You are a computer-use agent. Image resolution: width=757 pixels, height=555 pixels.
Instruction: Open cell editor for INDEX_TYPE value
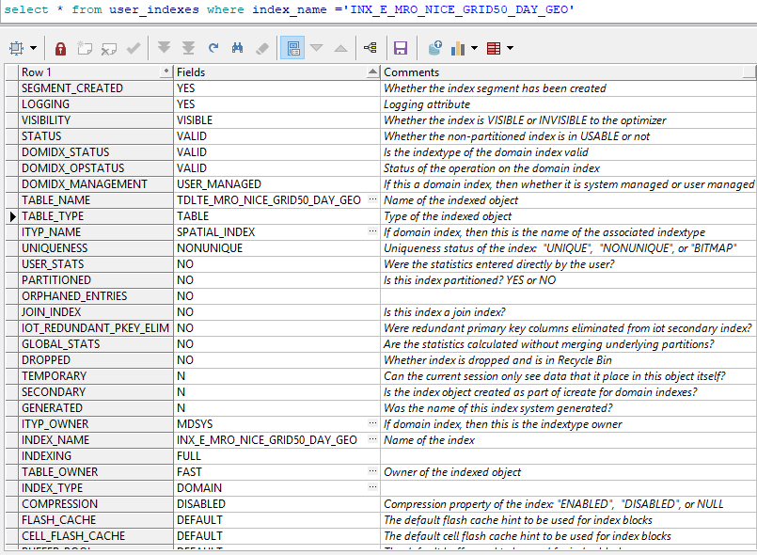[x=372, y=486]
